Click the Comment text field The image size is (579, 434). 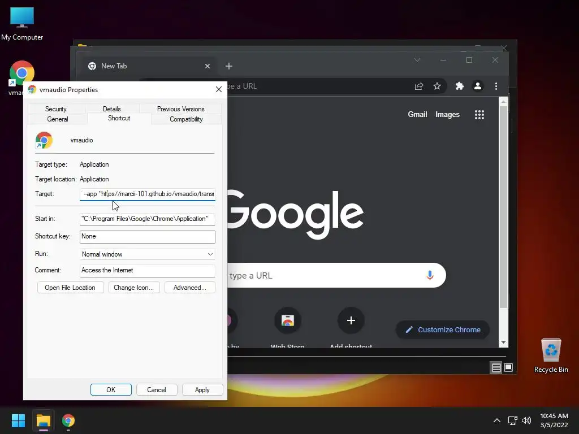148,270
